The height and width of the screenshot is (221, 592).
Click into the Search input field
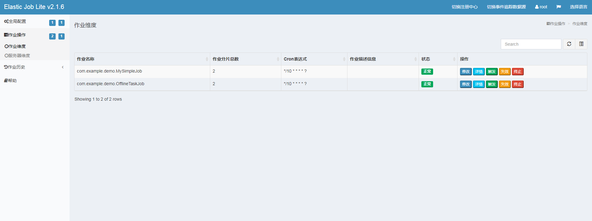tap(531, 44)
